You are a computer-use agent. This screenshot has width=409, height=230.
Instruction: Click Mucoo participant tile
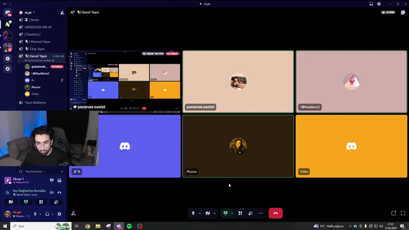(238, 146)
